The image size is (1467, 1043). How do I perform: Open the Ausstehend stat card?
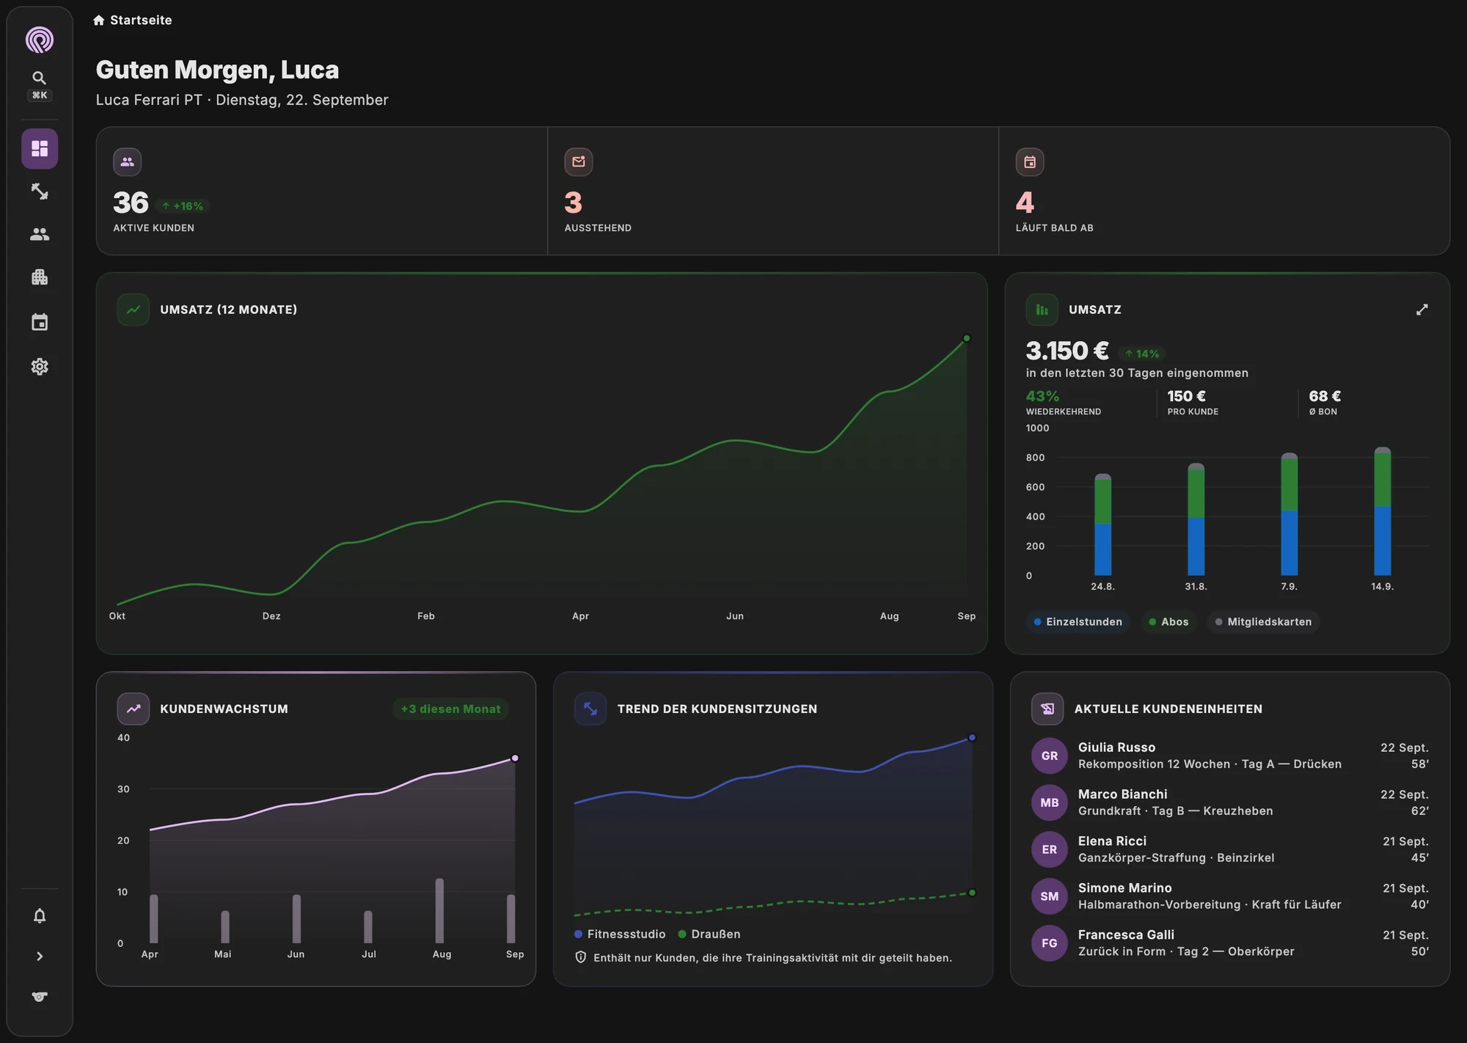(773, 191)
